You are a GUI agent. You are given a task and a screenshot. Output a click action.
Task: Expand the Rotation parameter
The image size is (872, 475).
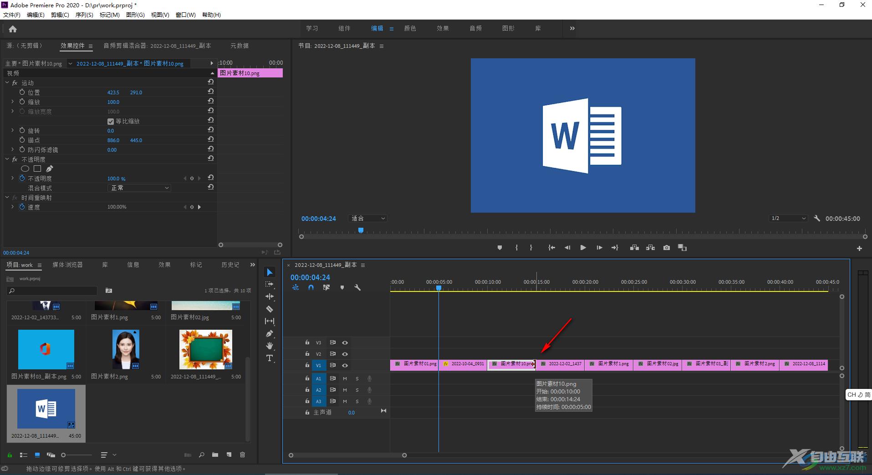pyautogui.click(x=12, y=130)
